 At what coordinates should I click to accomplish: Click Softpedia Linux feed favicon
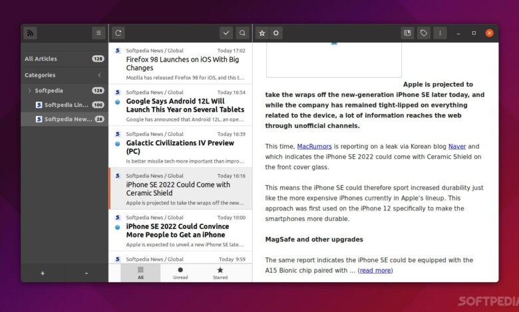click(39, 105)
